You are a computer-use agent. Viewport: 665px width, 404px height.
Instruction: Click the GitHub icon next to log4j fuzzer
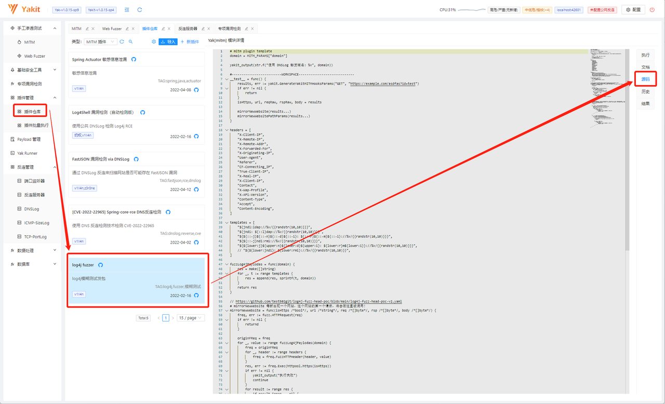[x=100, y=265]
